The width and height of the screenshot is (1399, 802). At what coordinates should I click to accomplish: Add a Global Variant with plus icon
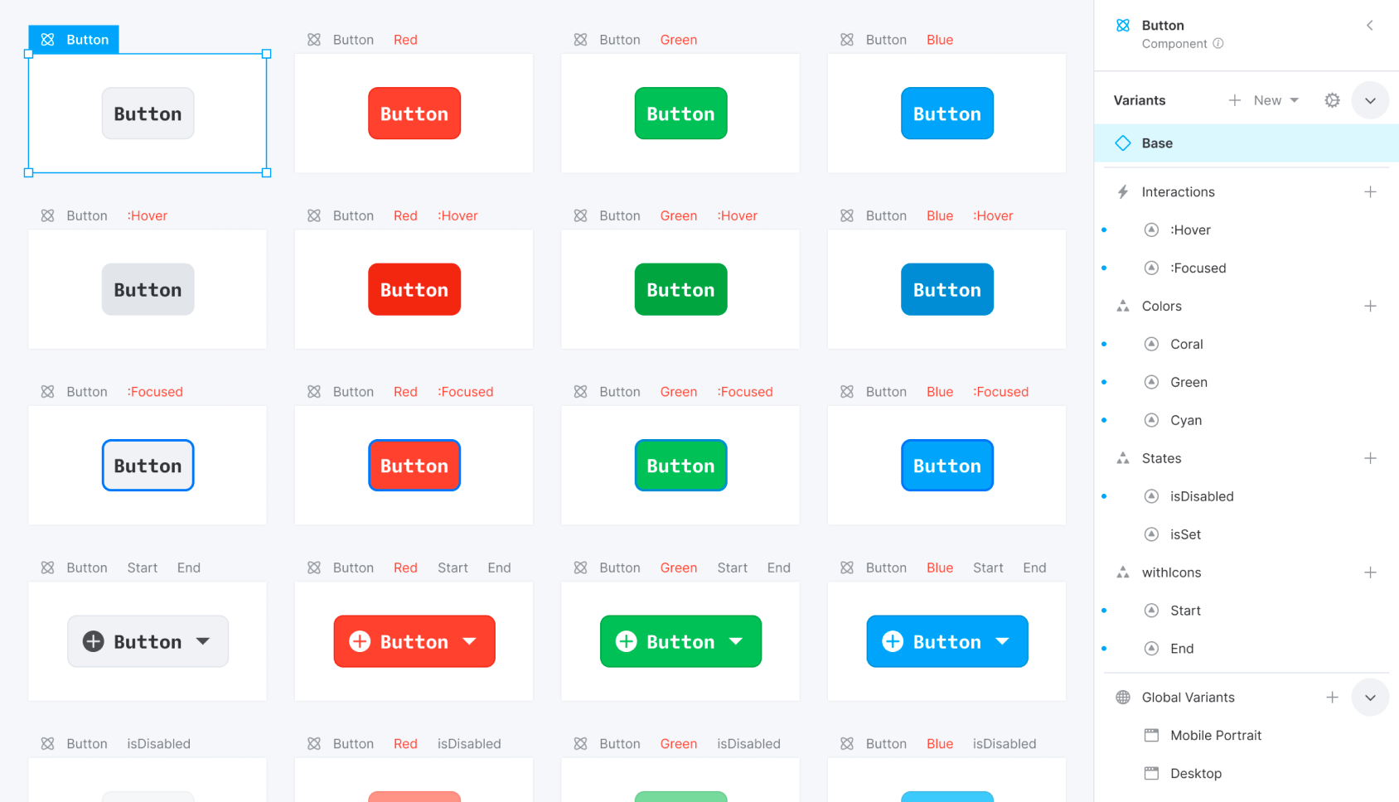tap(1332, 698)
